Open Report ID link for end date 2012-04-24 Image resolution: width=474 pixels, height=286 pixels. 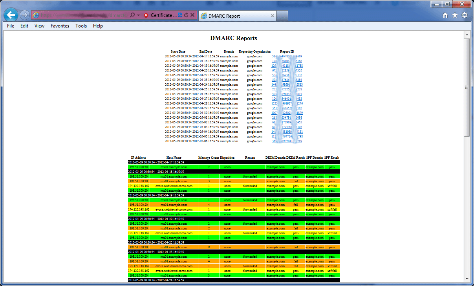point(287,85)
